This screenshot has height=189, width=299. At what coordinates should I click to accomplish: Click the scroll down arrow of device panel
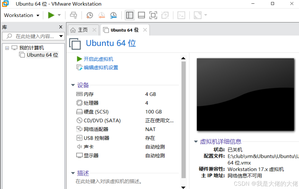tap(183, 187)
